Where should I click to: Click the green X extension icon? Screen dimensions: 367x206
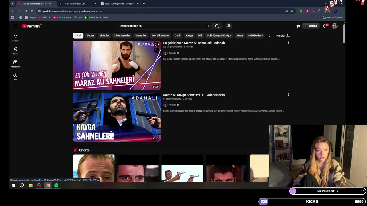point(300,11)
